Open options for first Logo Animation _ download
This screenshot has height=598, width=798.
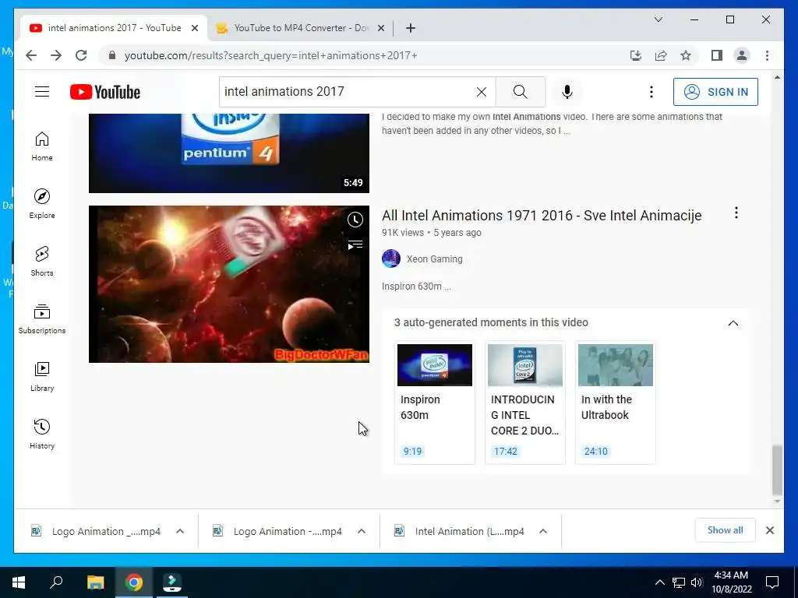(180, 531)
